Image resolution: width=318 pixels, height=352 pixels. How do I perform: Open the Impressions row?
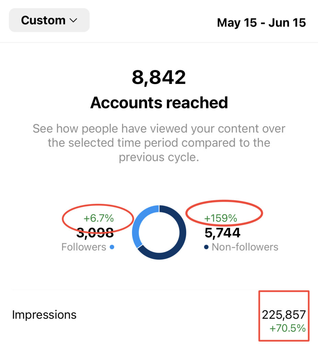(x=159, y=315)
